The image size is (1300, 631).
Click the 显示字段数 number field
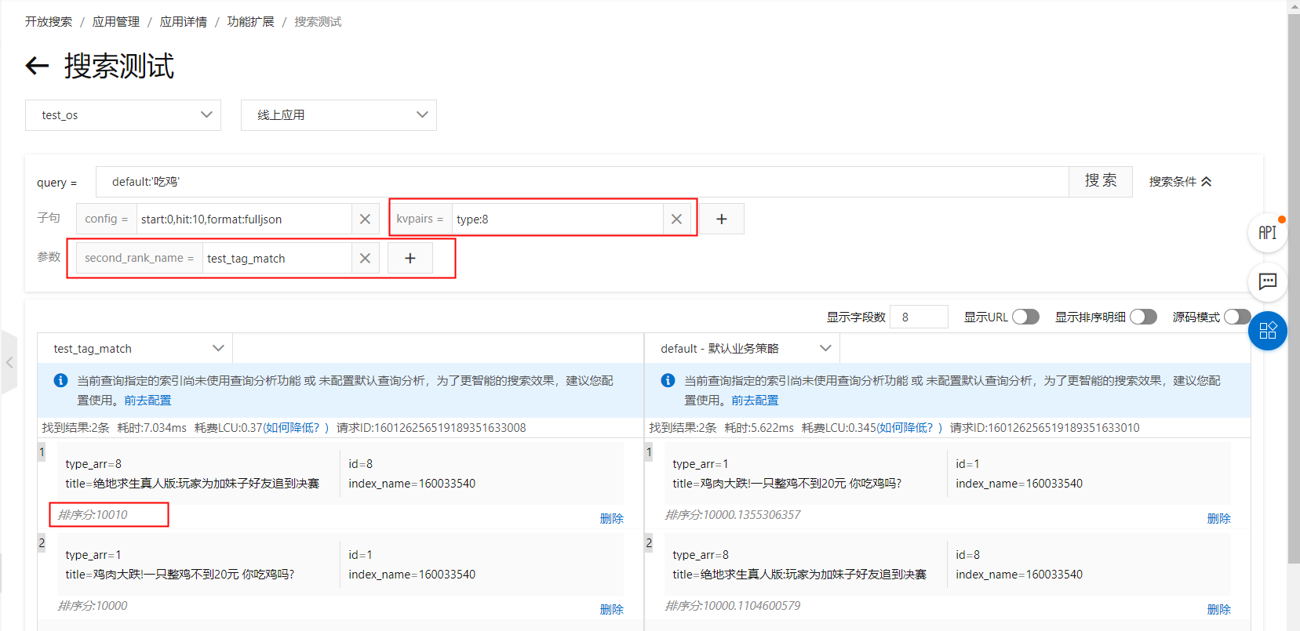pos(919,317)
